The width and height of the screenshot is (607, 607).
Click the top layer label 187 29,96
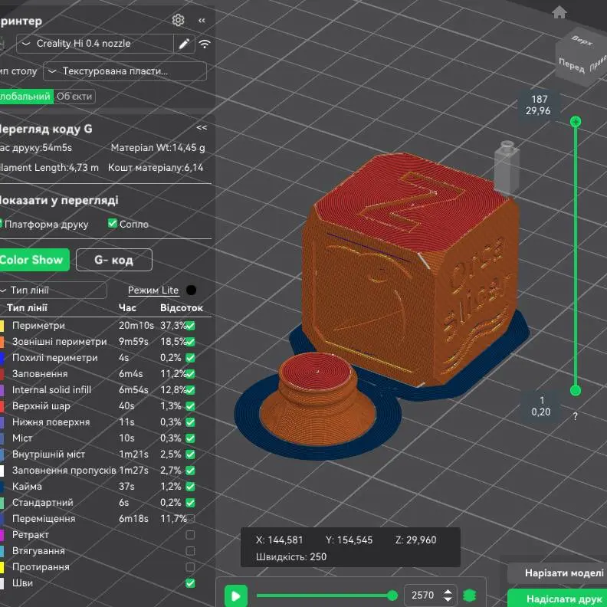538,105
